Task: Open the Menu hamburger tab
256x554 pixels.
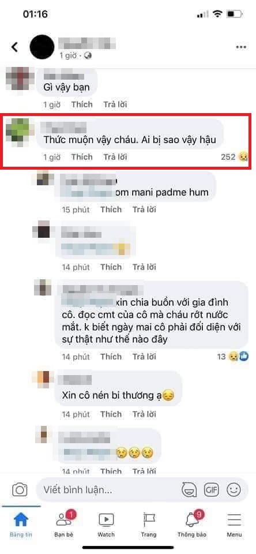Action: click(234, 525)
